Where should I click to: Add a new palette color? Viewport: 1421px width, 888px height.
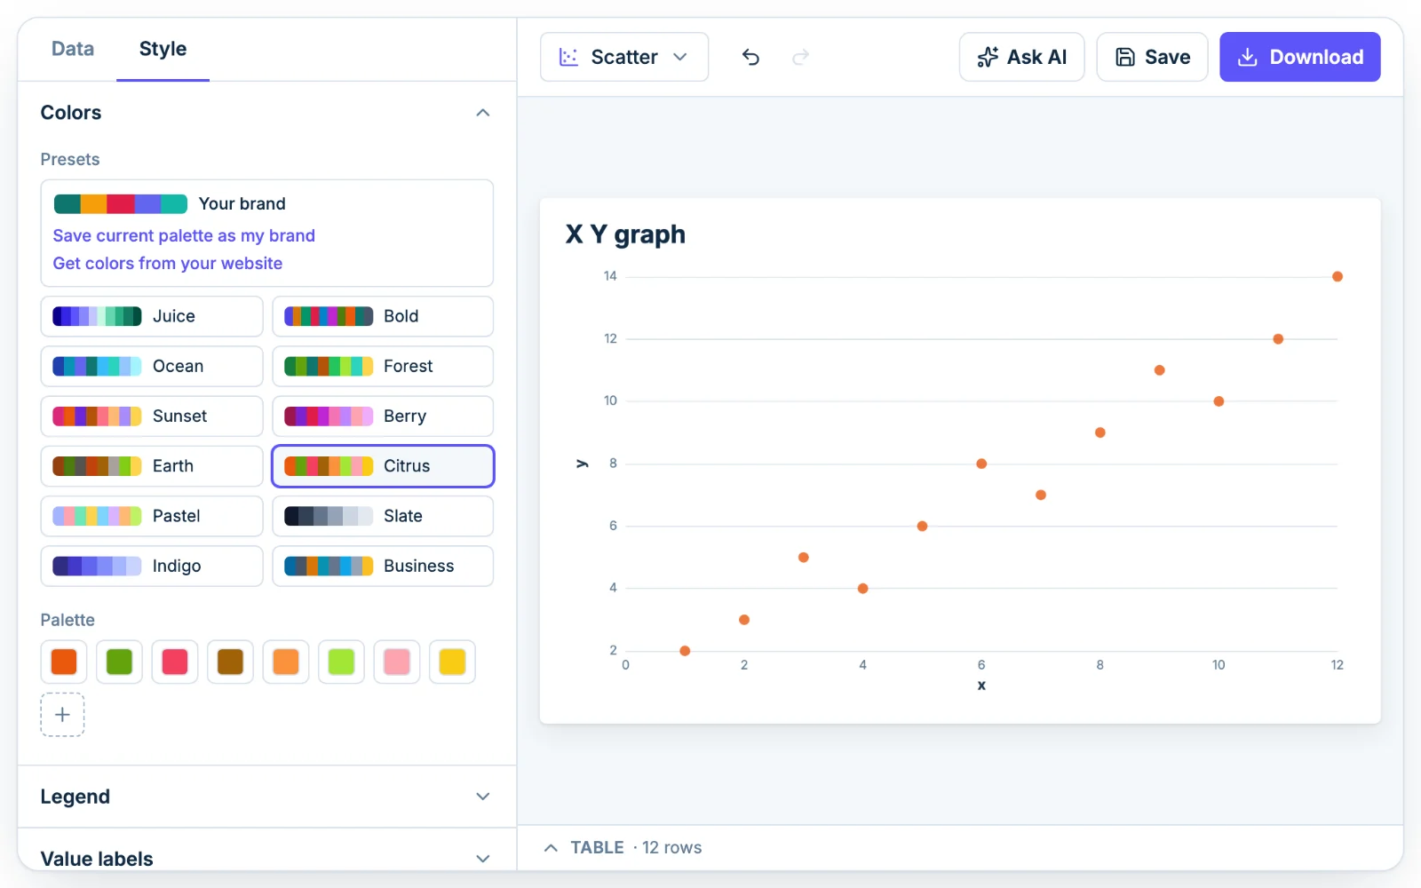pos(62,715)
